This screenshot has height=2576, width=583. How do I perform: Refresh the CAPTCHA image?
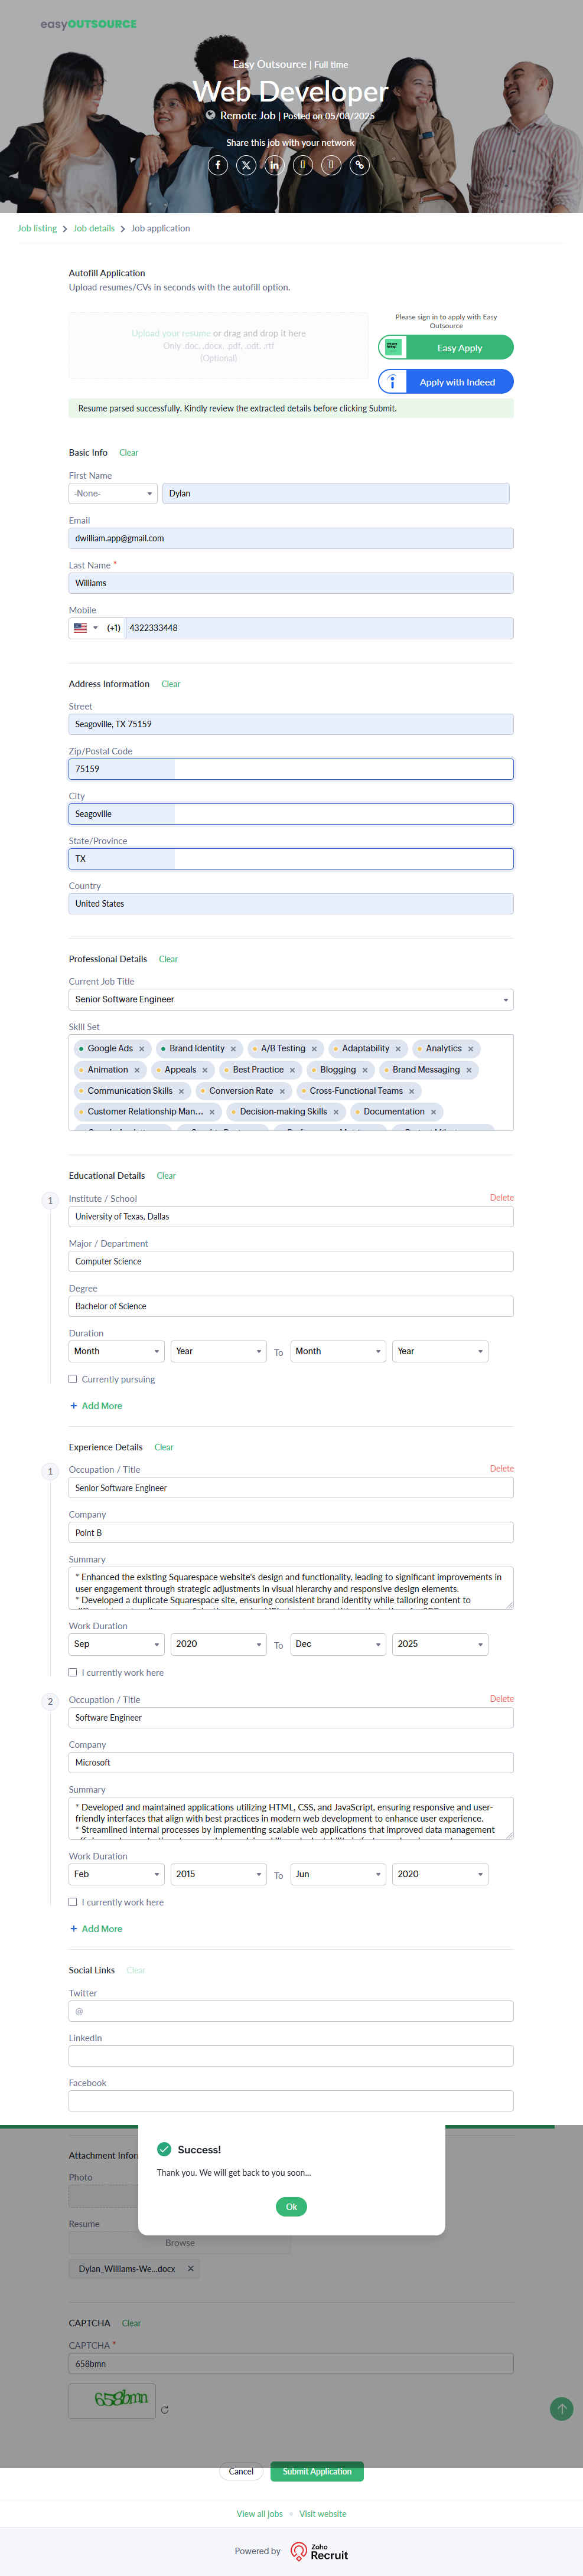165,2410
